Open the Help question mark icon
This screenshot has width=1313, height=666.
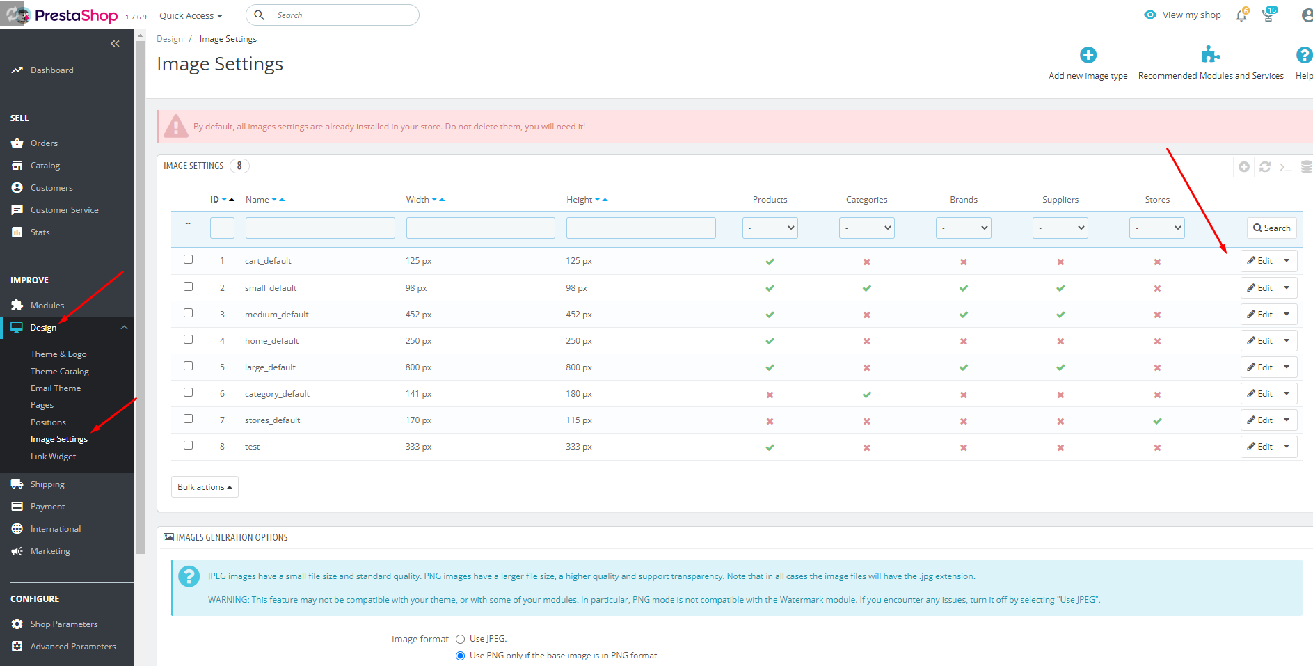tap(1303, 55)
